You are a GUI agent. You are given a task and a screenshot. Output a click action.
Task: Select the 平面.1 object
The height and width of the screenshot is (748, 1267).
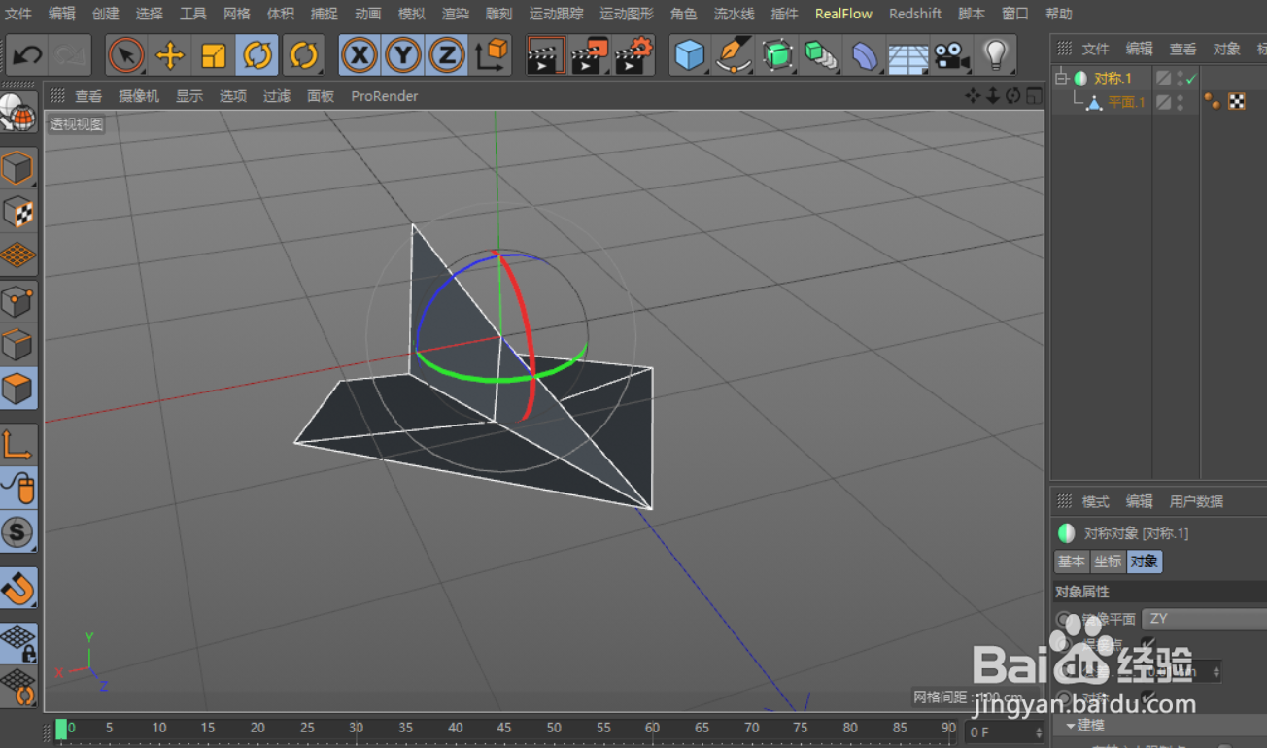[x=1127, y=102]
